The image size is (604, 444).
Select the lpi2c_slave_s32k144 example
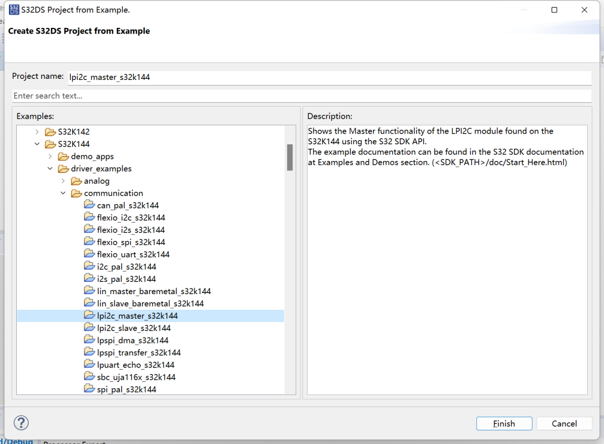134,328
